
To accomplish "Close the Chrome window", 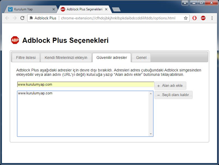I will [x=211, y=3].
